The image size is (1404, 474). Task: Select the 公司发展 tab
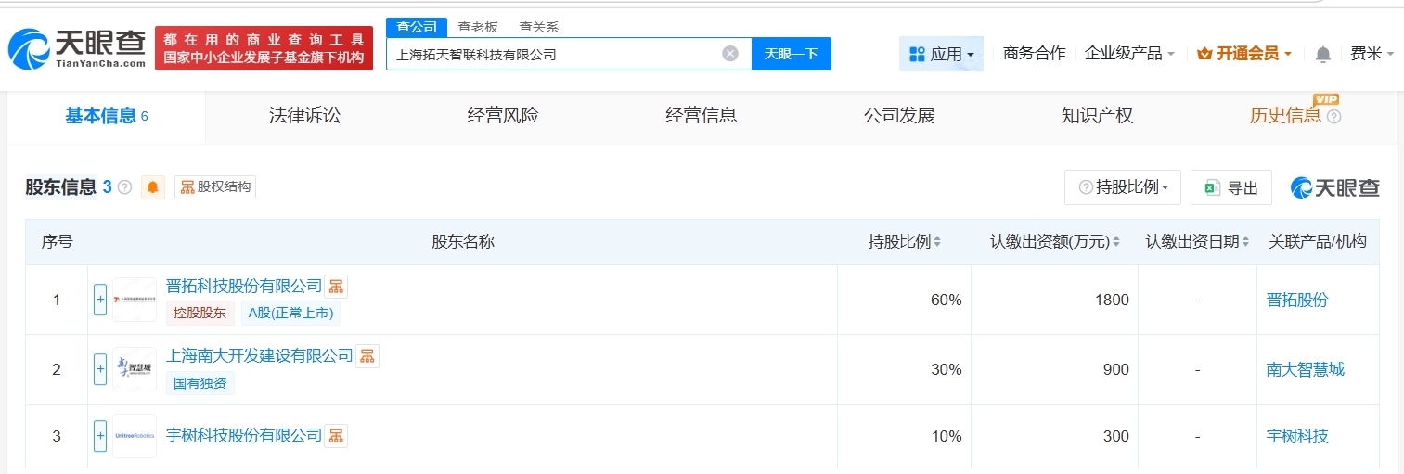pyautogui.click(x=899, y=116)
